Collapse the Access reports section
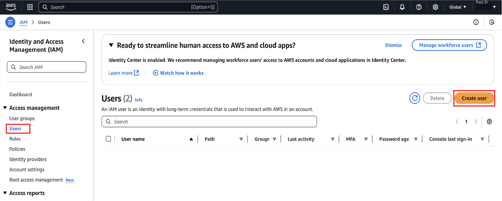 point(5,193)
